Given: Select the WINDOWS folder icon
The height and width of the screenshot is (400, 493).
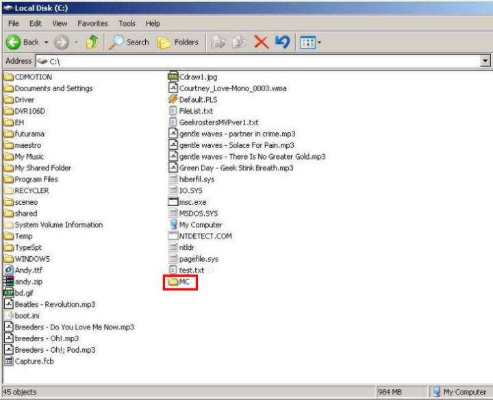Looking at the screenshot, I should 9,258.
